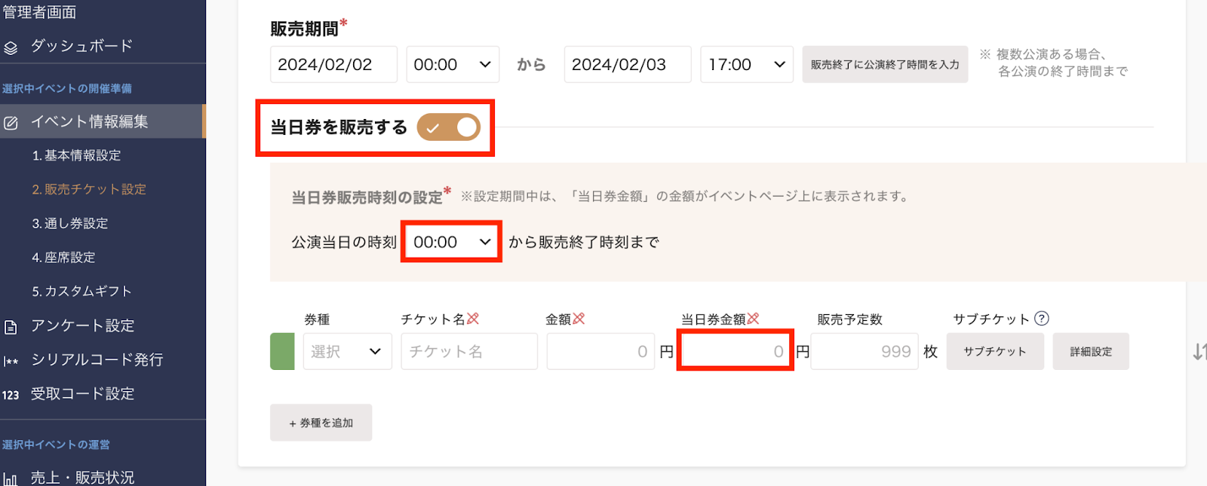Click the ticket row reorder arrow icon
The width and height of the screenshot is (1207, 486).
pos(1198,352)
